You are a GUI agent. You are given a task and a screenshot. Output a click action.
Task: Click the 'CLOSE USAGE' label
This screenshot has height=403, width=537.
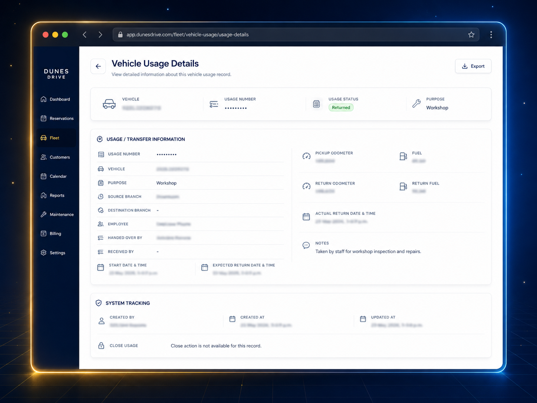124,345
